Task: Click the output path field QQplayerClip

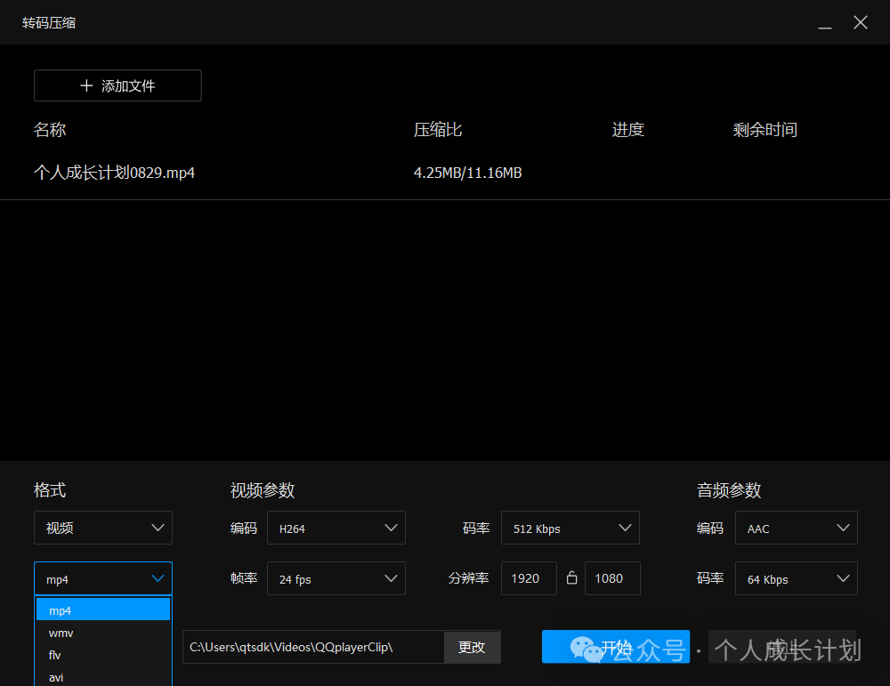Action: pyautogui.click(x=313, y=647)
